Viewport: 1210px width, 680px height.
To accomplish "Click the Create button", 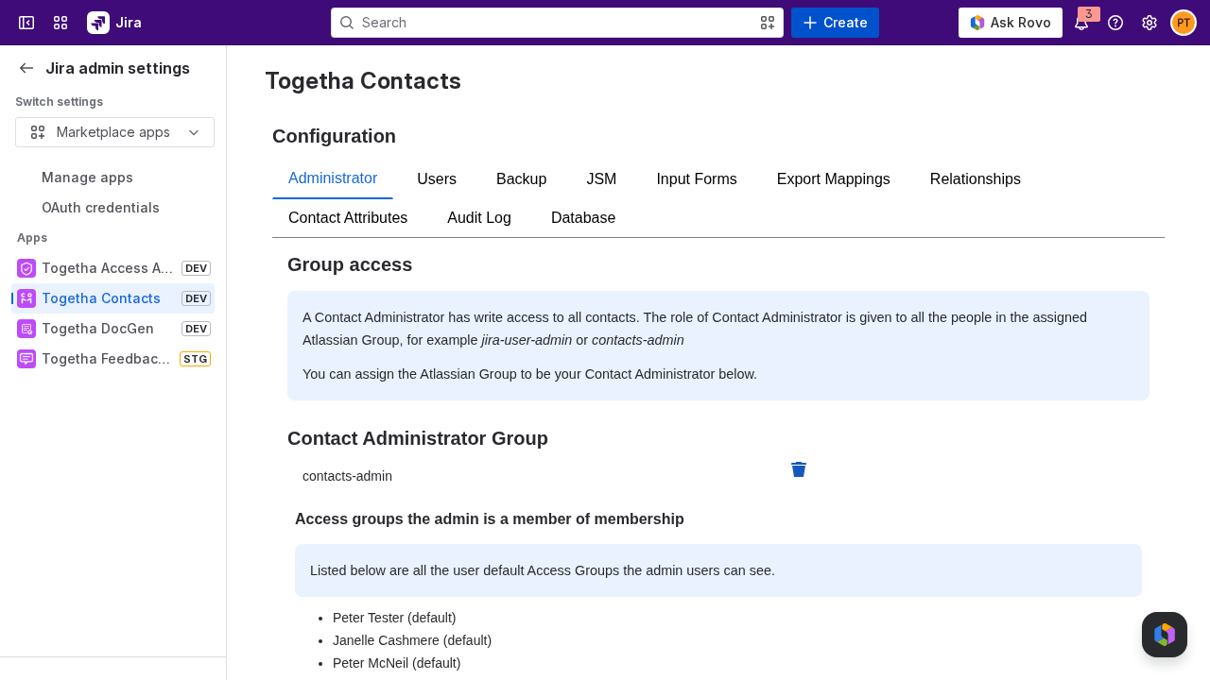I will click(x=835, y=23).
